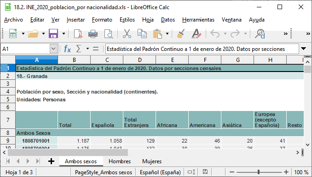Click the Print icon
The height and width of the screenshot is (177, 312).
coord(93,33)
